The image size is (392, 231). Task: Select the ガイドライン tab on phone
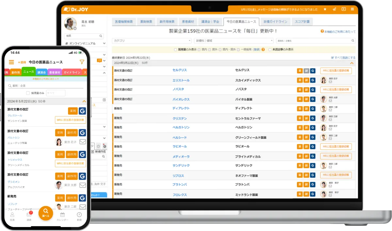72,73
